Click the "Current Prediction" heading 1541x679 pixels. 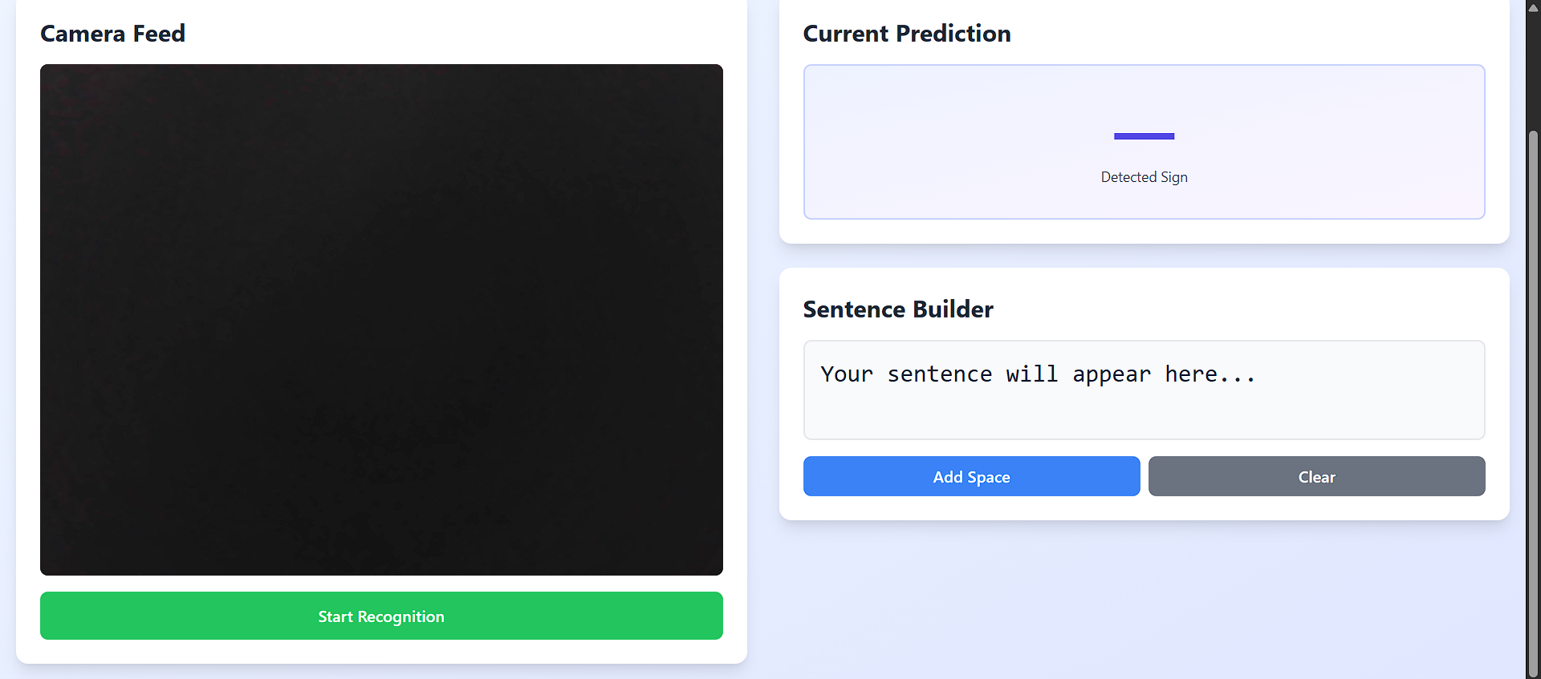click(907, 34)
